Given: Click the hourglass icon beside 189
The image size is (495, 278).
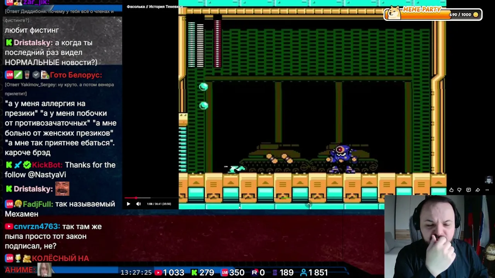Looking at the screenshot, I should [x=275, y=273].
